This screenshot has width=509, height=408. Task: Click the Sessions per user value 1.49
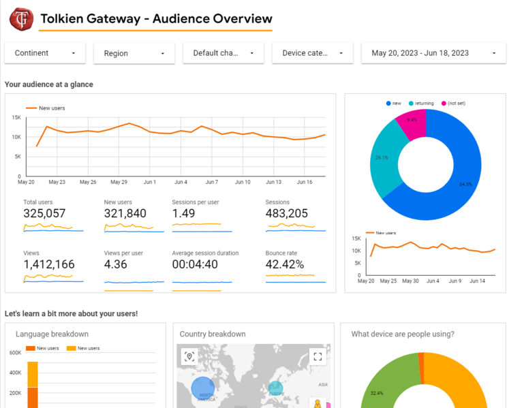click(x=183, y=213)
